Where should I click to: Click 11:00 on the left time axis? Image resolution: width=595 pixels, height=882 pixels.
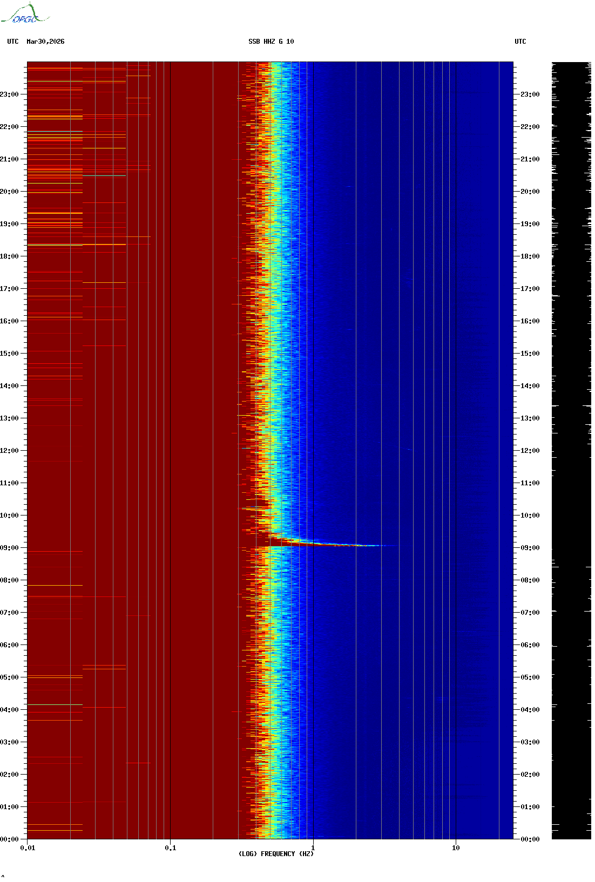(9, 483)
